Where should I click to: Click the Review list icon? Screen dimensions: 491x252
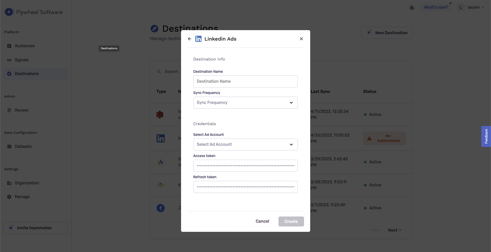point(9,110)
